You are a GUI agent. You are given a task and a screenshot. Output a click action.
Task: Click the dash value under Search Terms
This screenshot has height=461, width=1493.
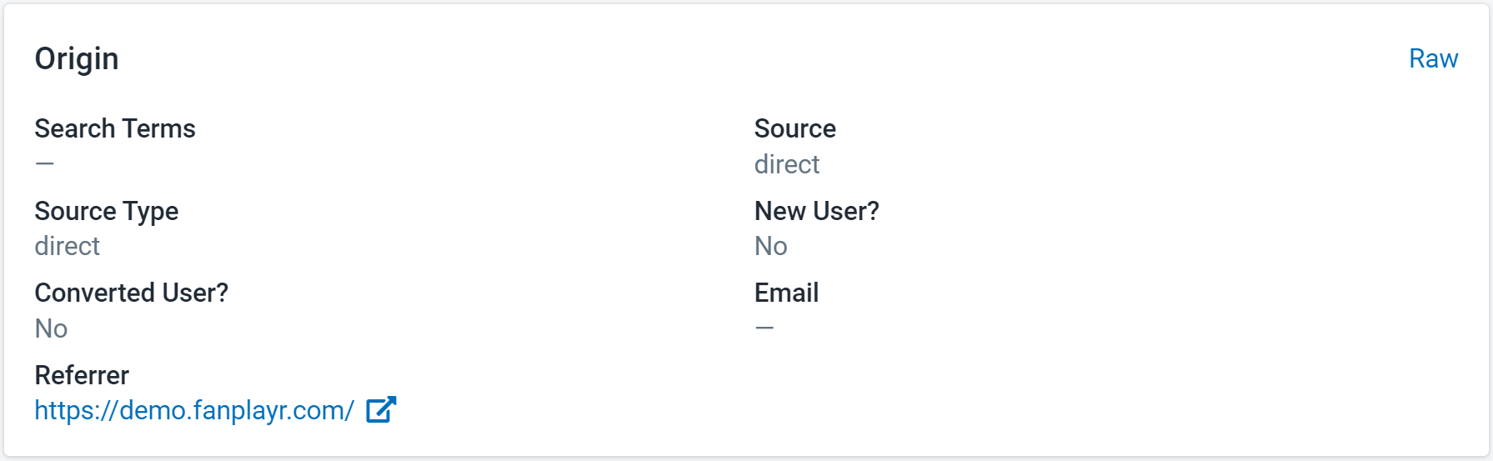tap(45, 163)
